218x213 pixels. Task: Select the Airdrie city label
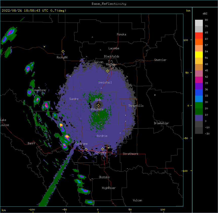(102, 136)
